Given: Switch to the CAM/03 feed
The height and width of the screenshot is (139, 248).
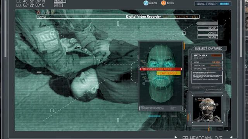Looking at the screenshot, I should click(x=208, y=32).
